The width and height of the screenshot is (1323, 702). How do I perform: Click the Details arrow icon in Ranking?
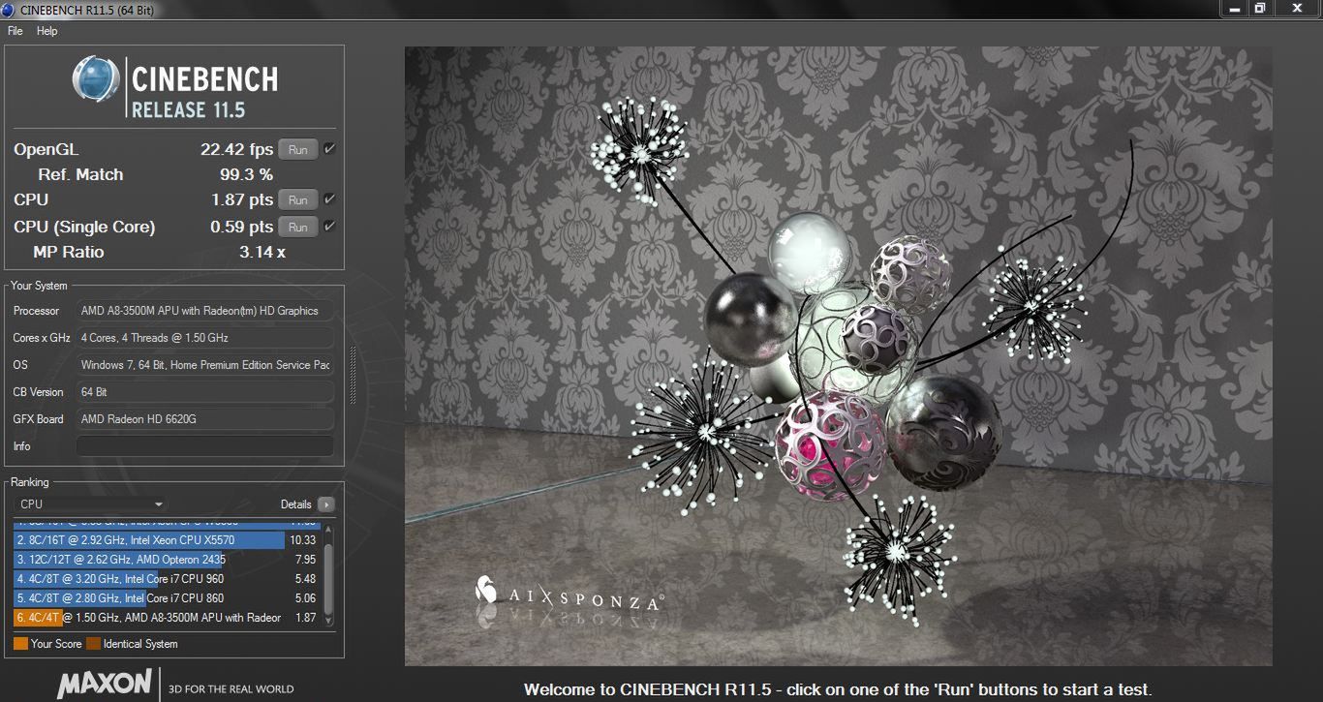pos(325,504)
